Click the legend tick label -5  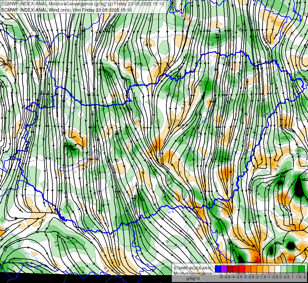221,277
